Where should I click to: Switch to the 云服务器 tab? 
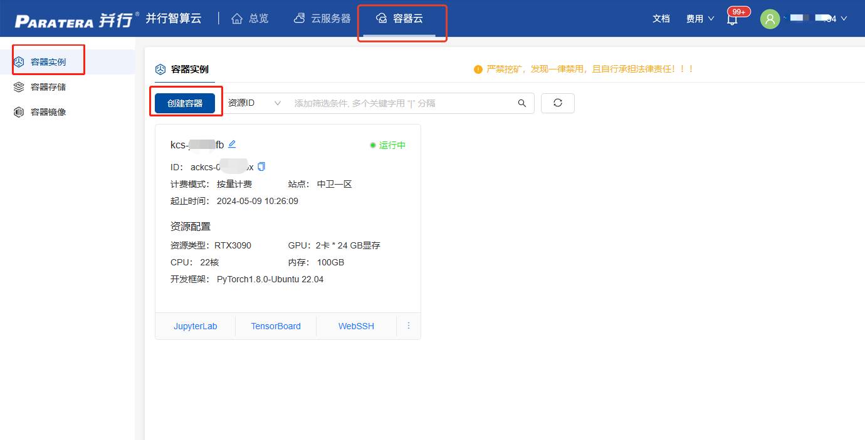(322, 19)
